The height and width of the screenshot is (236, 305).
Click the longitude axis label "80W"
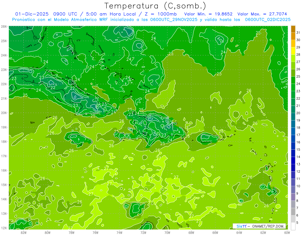[x=47, y=232]
